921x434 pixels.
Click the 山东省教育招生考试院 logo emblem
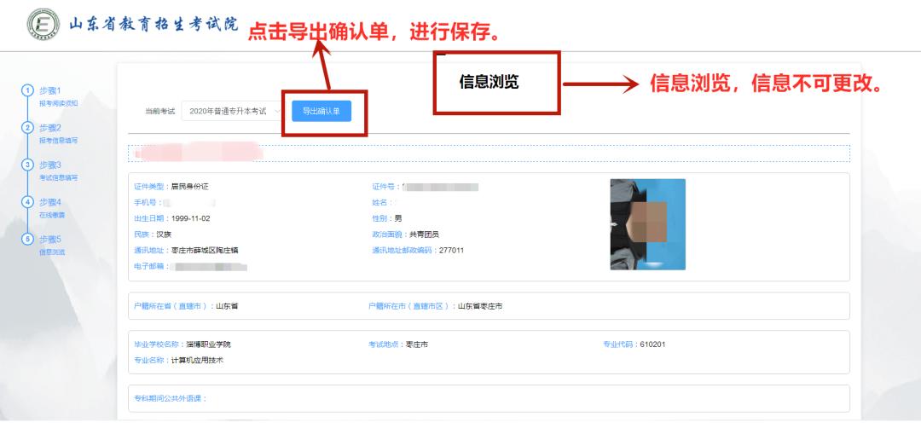(x=43, y=25)
